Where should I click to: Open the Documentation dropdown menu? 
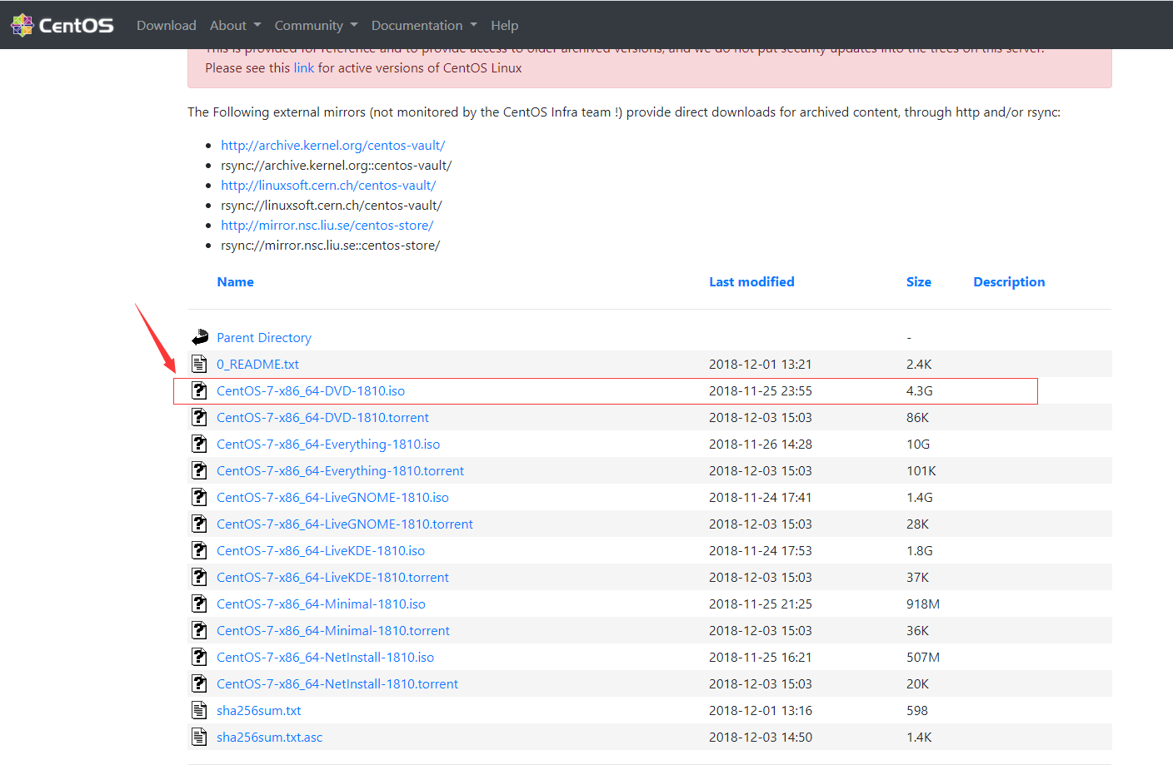tap(424, 25)
